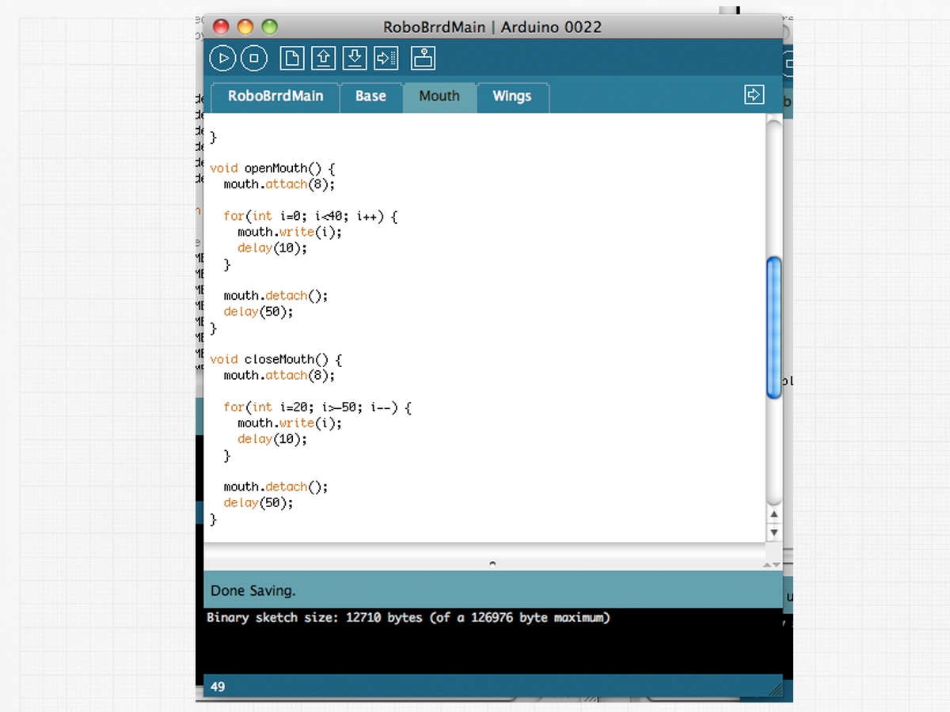The height and width of the screenshot is (712, 950).
Task: Upload sketch to the I/O board
Action: click(386, 58)
